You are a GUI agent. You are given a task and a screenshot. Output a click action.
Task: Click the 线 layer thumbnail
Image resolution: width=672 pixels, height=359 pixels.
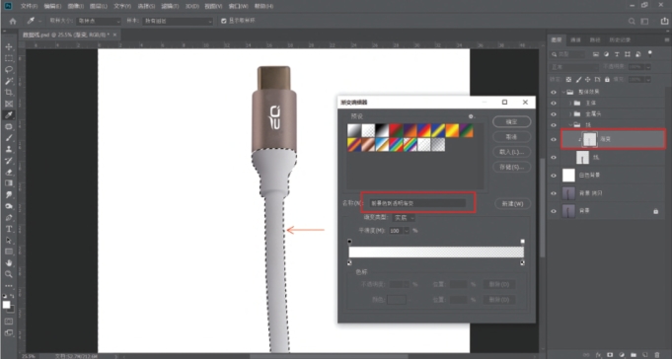coord(582,157)
